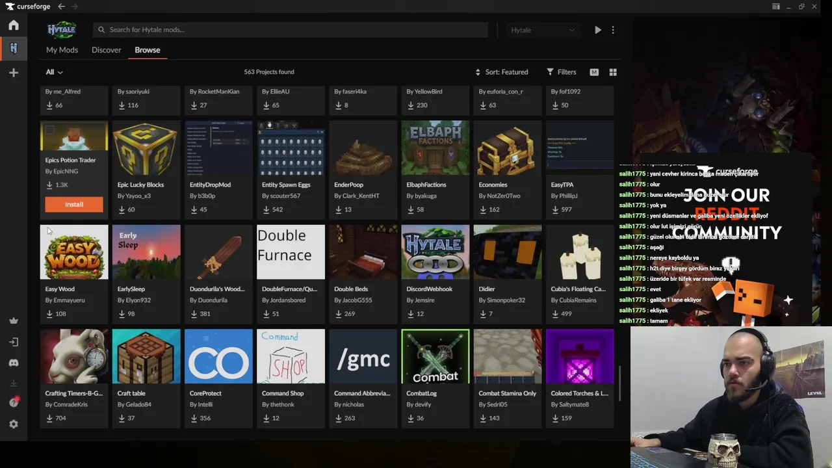The height and width of the screenshot is (468, 832).
Task: Click author name By Jordansbored
Action: click(283, 300)
